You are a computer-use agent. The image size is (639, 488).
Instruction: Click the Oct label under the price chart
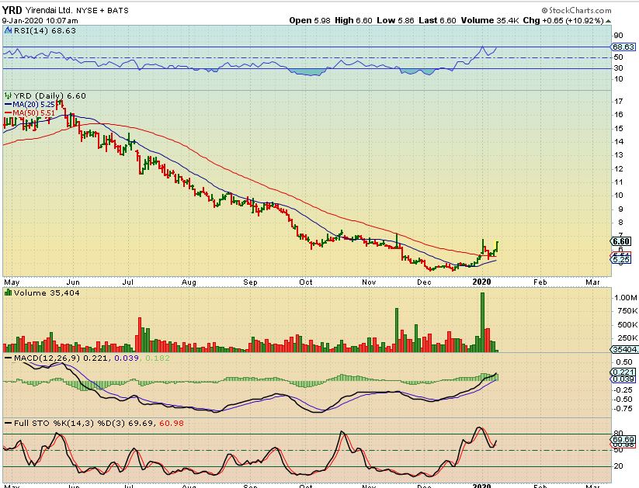305,282
